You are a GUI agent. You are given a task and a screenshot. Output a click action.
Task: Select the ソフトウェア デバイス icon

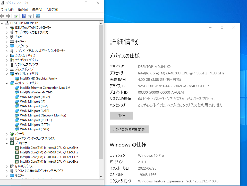[12, 65]
